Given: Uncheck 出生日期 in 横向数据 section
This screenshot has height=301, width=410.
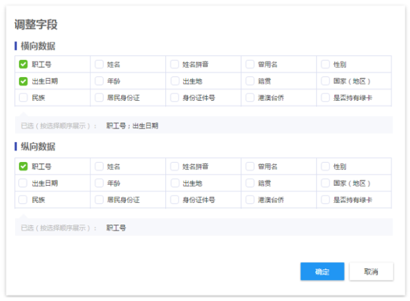Looking at the screenshot, I should [23, 82].
